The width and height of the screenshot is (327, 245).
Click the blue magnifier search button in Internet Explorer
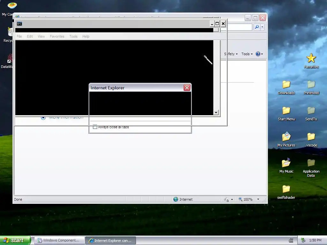pyautogui.click(x=257, y=27)
